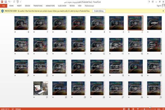Click PERSIAN language indicator in status bar
Image resolution: width=165 pixels, height=110 pixels.
coord(18,109)
